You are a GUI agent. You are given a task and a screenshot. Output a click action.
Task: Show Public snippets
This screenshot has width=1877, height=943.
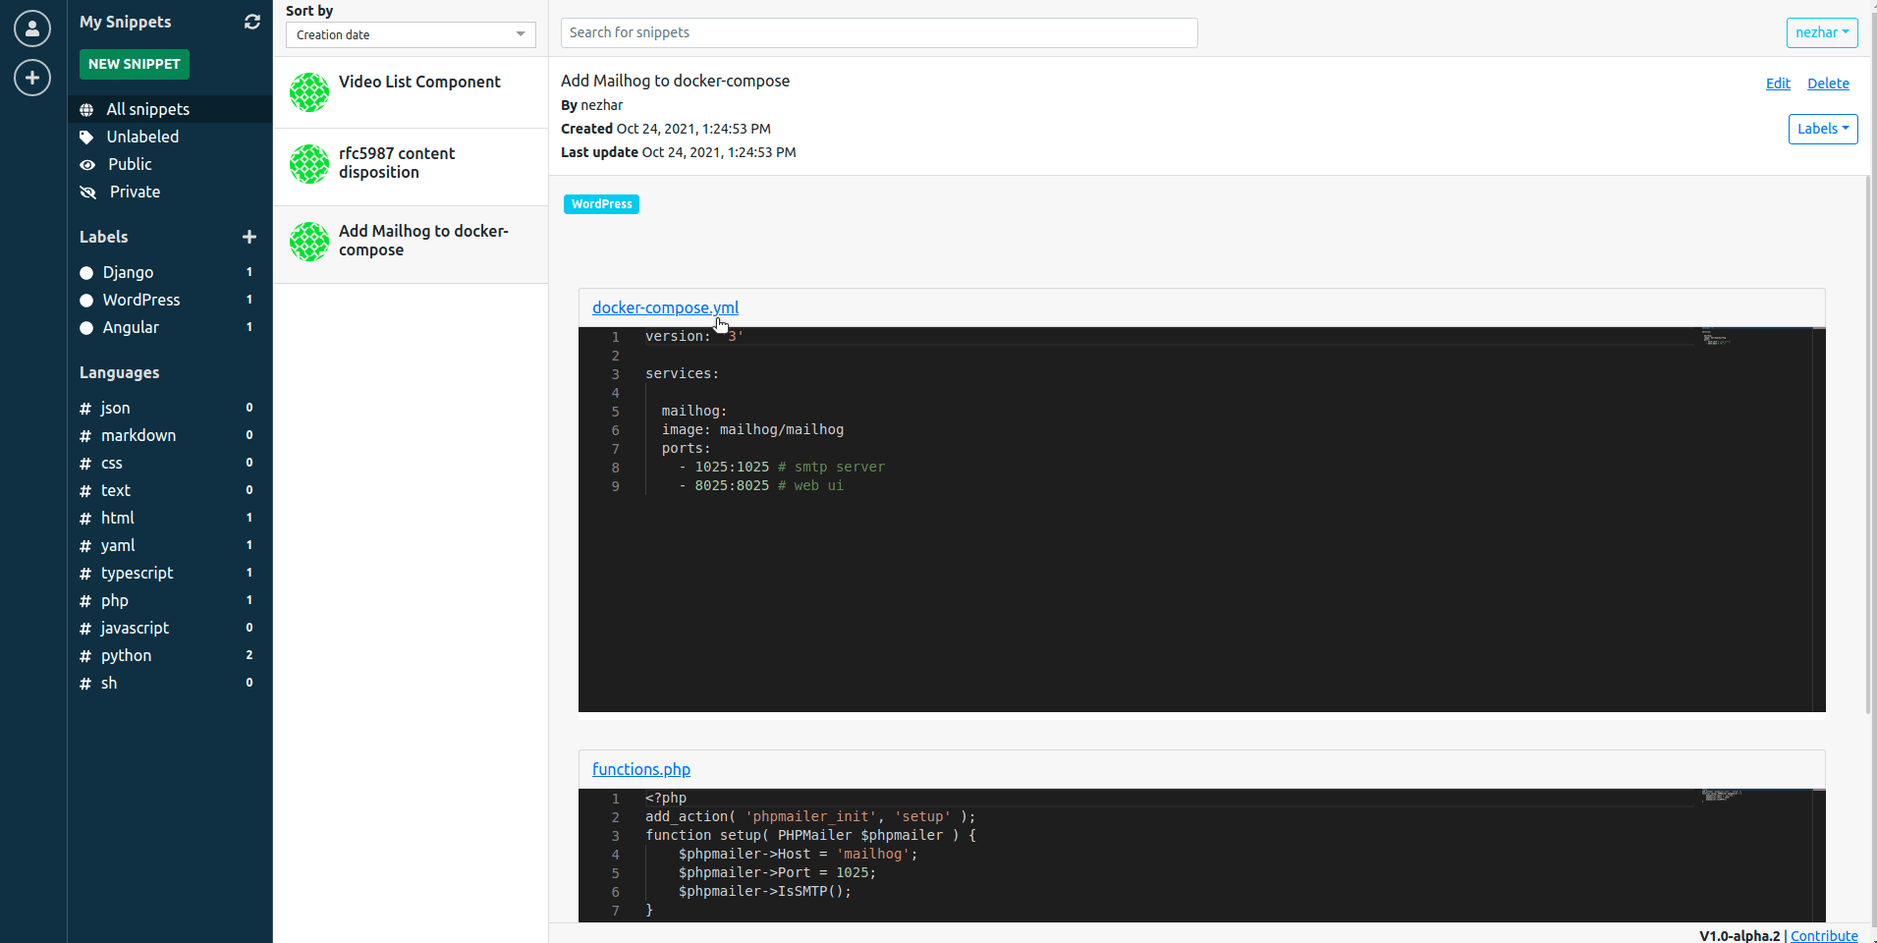130,164
